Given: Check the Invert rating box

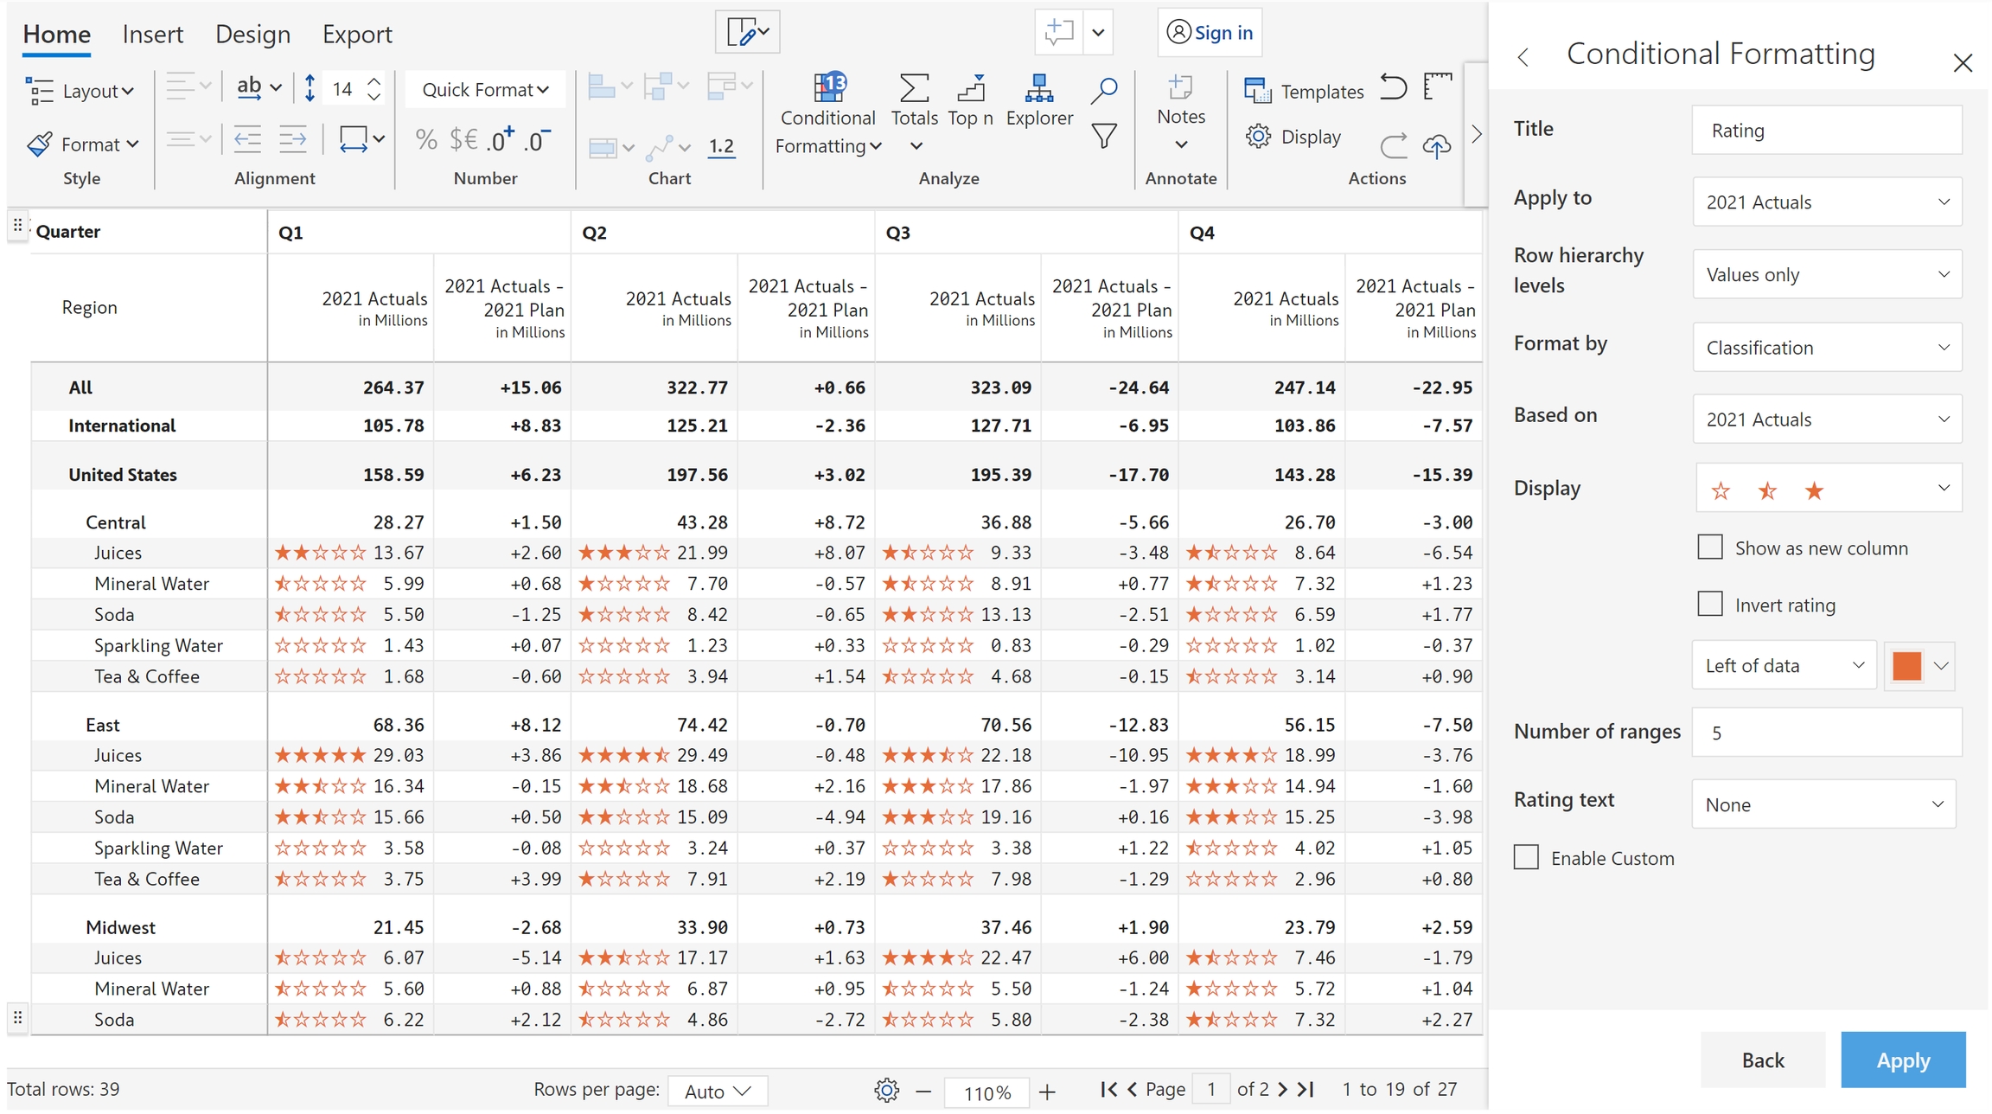Looking at the screenshot, I should (1709, 604).
